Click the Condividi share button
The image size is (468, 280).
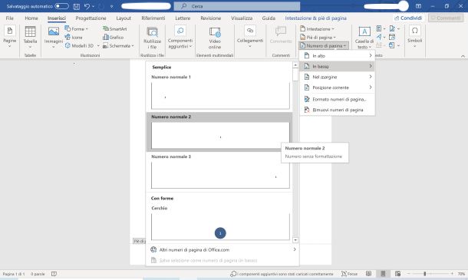click(408, 18)
